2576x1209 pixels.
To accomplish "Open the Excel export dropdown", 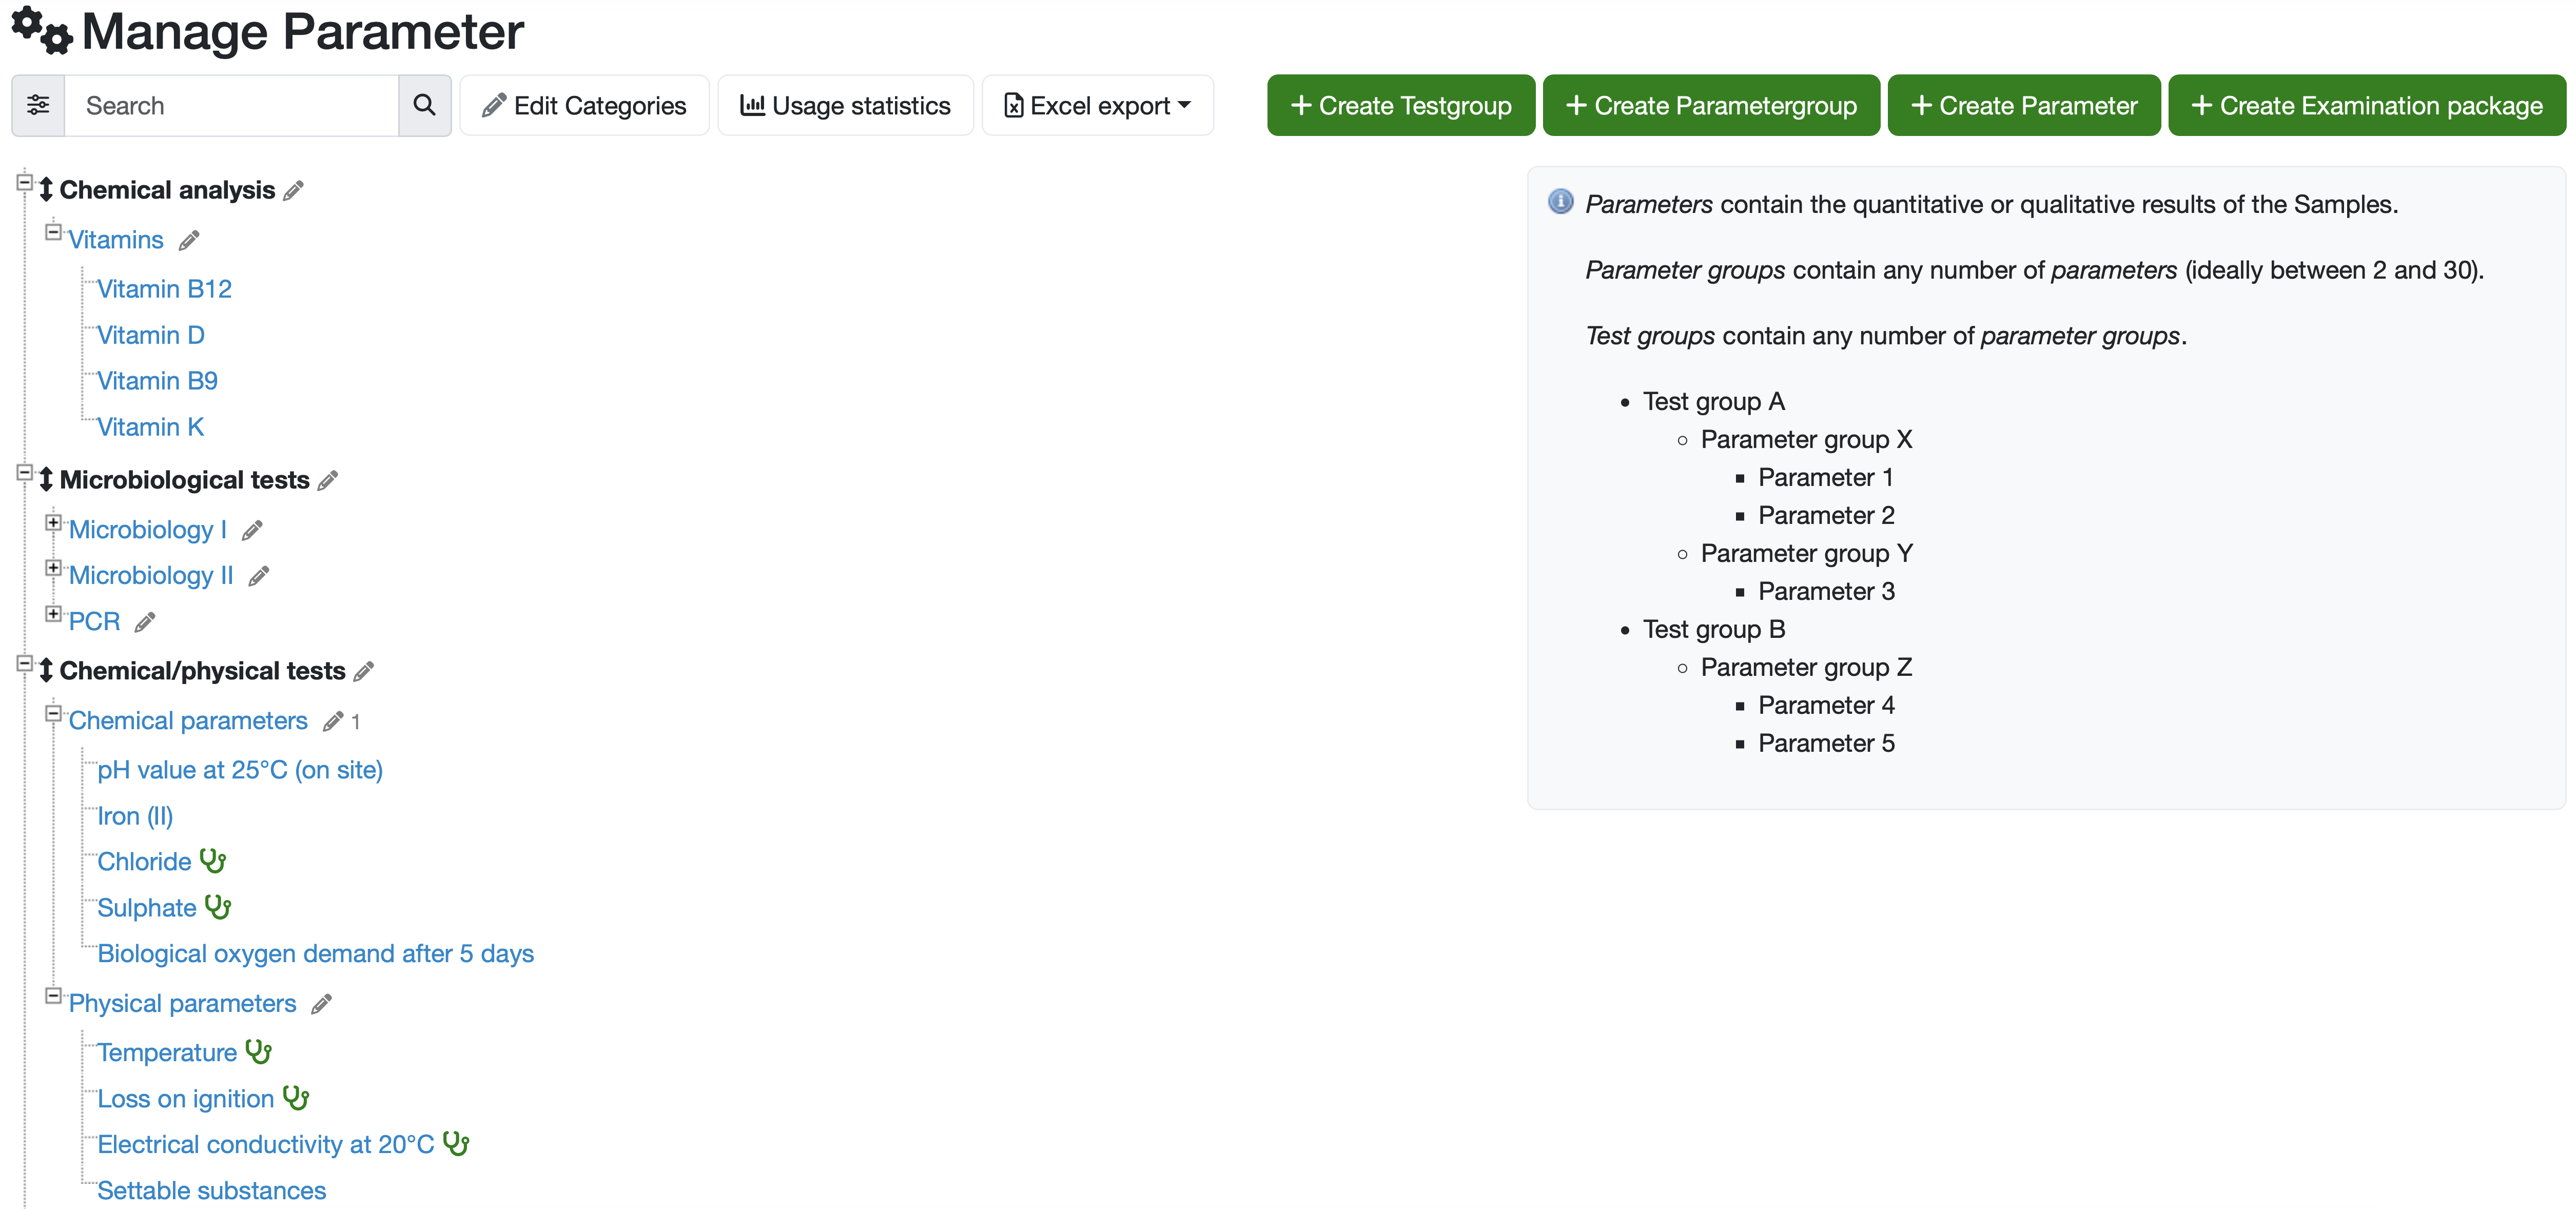I will pos(1097,105).
